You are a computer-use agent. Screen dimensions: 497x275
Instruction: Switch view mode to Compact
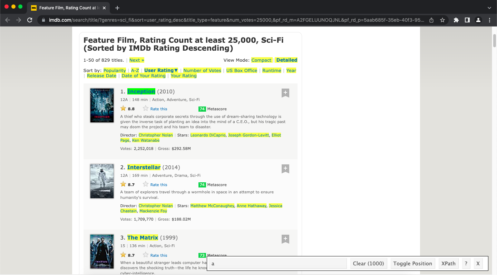(x=261, y=60)
